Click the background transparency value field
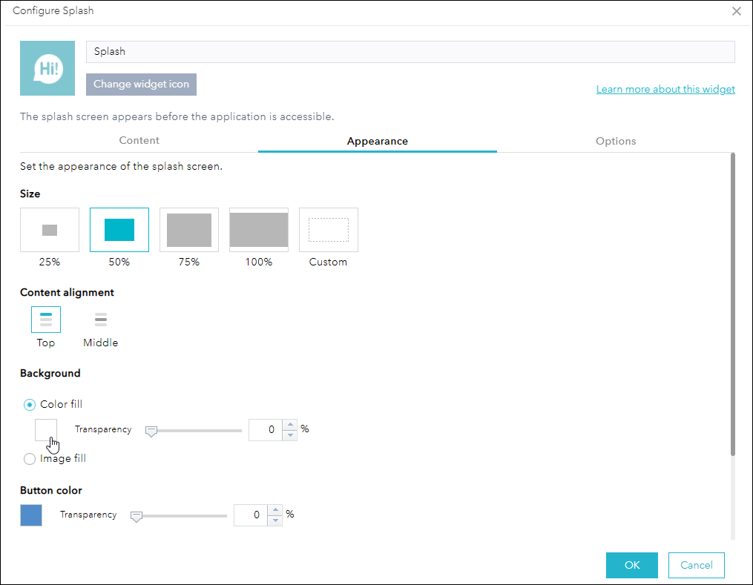Screen dimensions: 753x585 (x=266, y=430)
